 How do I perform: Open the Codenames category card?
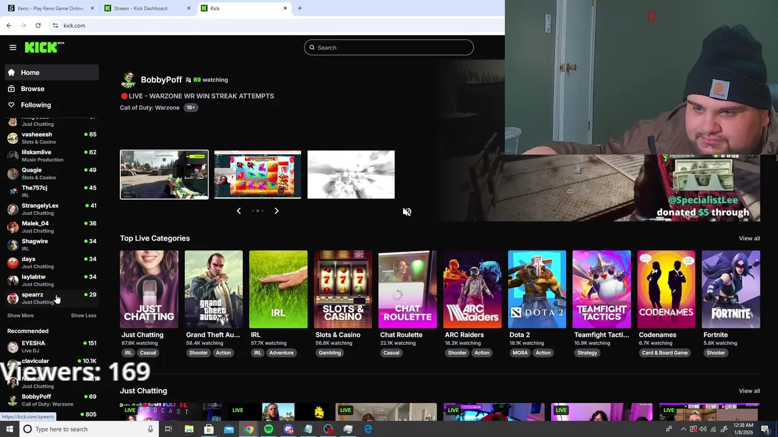point(666,289)
